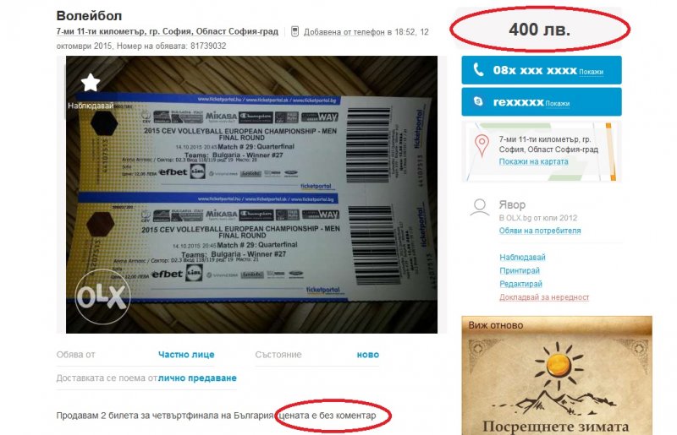Show the hidden phone number
The image size is (677, 435).
pos(591,72)
